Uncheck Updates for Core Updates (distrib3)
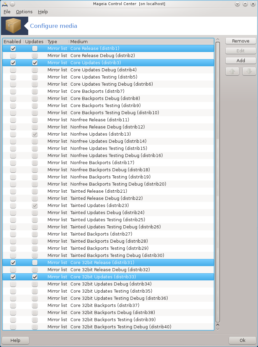 [x=35, y=63]
